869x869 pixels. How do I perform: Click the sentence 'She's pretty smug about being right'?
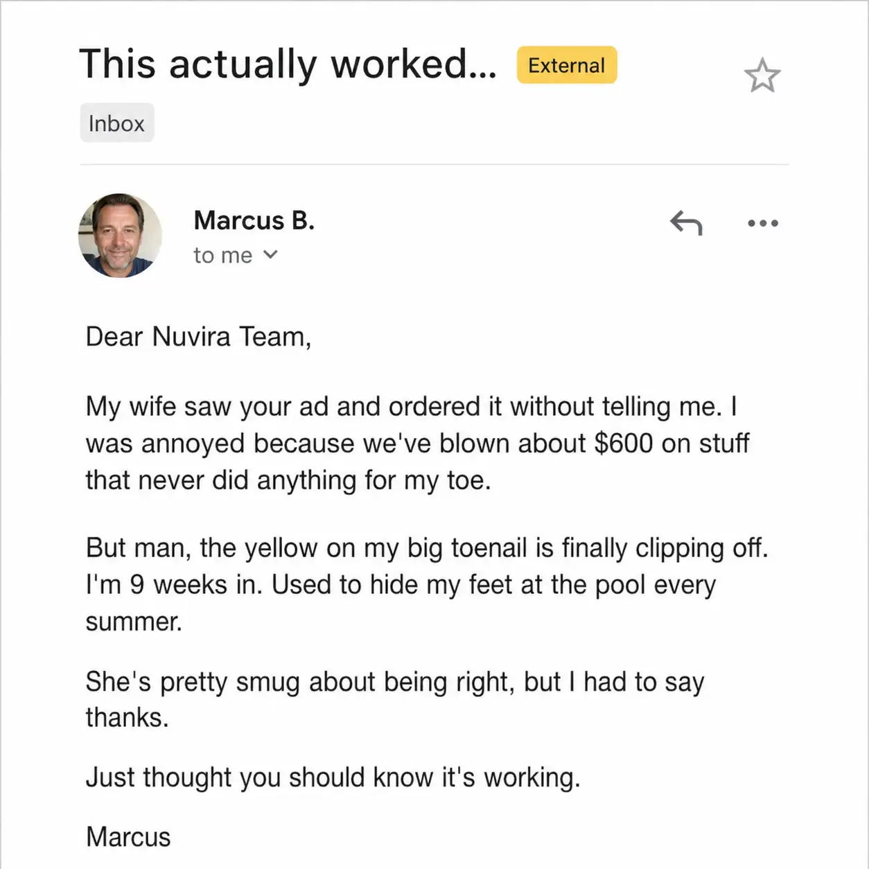pyautogui.click(x=300, y=682)
